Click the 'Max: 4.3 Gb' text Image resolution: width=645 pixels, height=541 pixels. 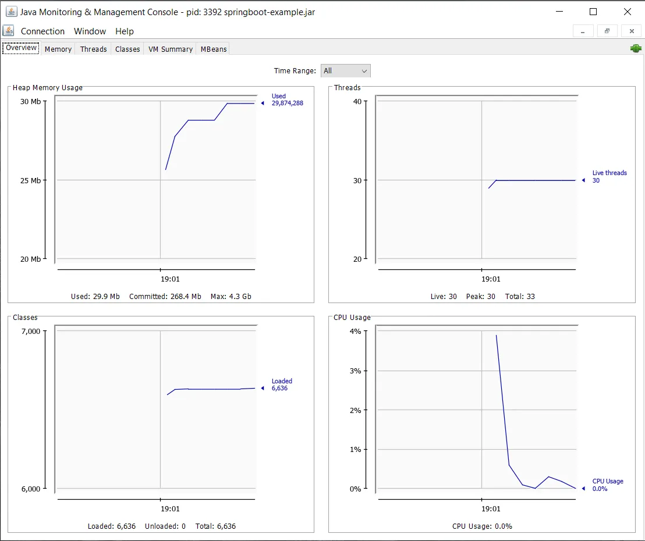[x=231, y=297]
